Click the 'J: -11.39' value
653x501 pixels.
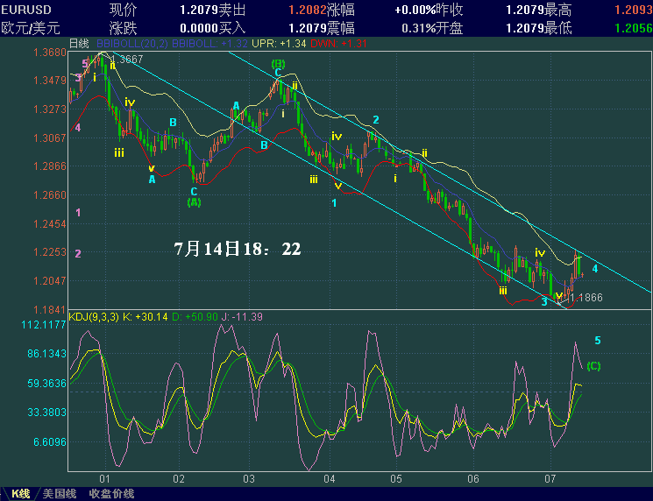click(242, 317)
